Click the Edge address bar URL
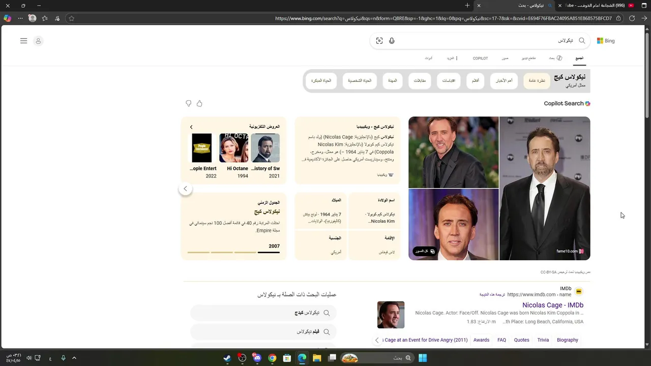This screenshot has height=366, width=651. point(443,18)
